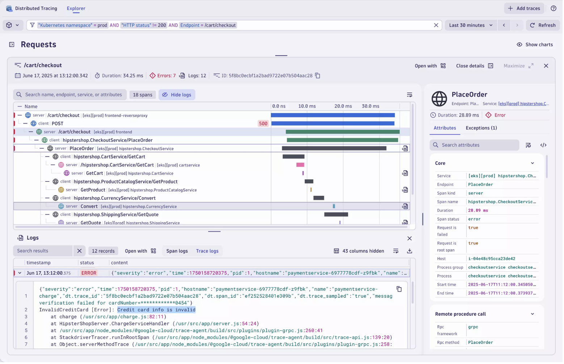Collapse the PlaceOrder server span
564x364 pixels.
42,149
